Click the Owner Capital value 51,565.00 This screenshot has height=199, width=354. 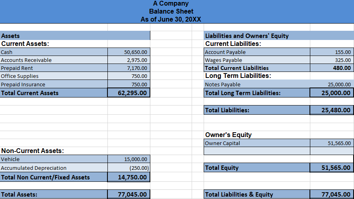[x=332, y=143]
